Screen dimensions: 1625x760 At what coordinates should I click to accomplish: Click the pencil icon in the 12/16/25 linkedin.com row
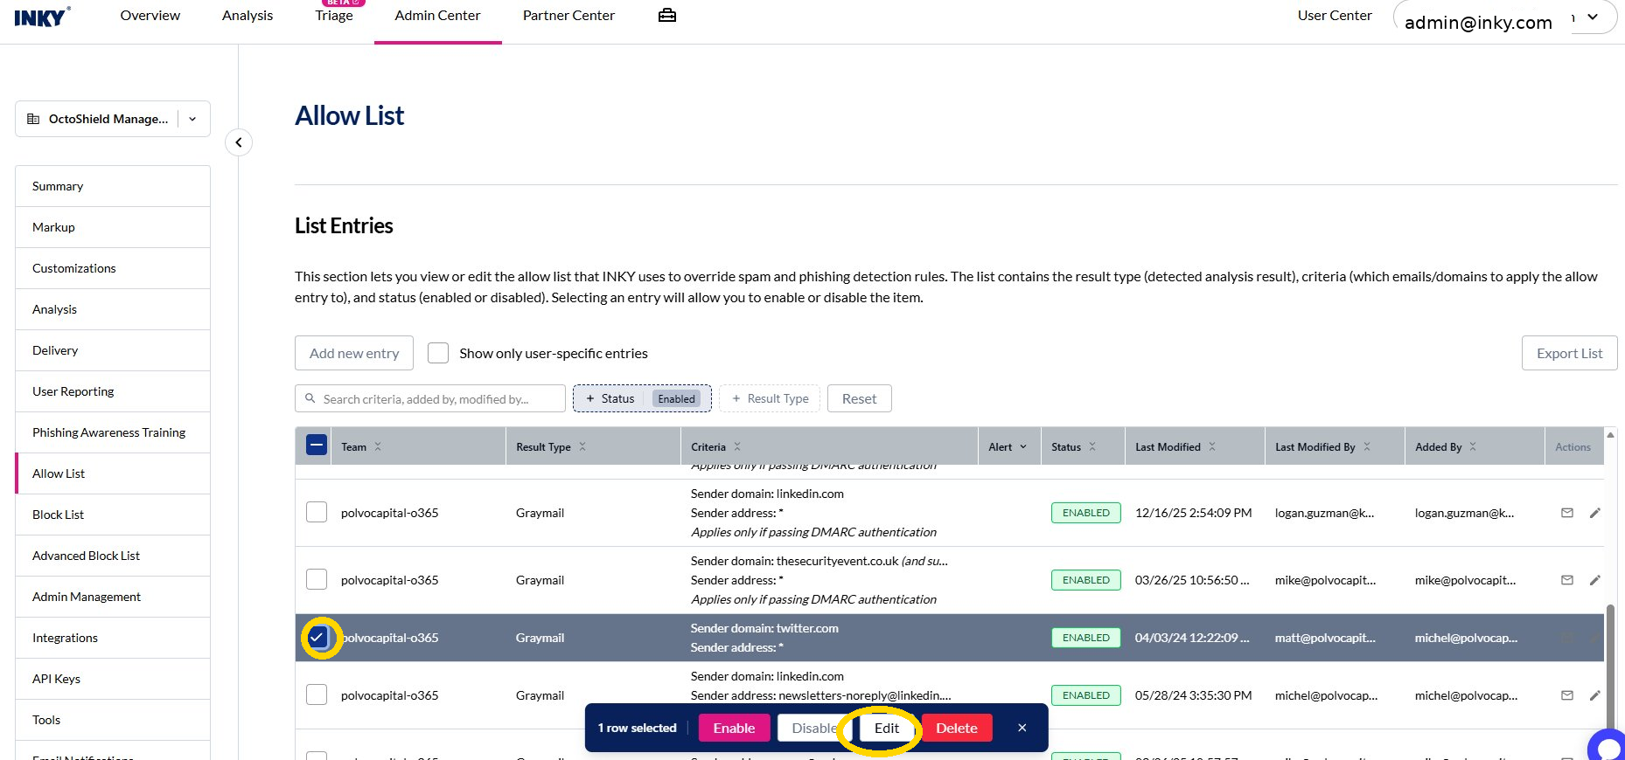tap(1595, 513)
